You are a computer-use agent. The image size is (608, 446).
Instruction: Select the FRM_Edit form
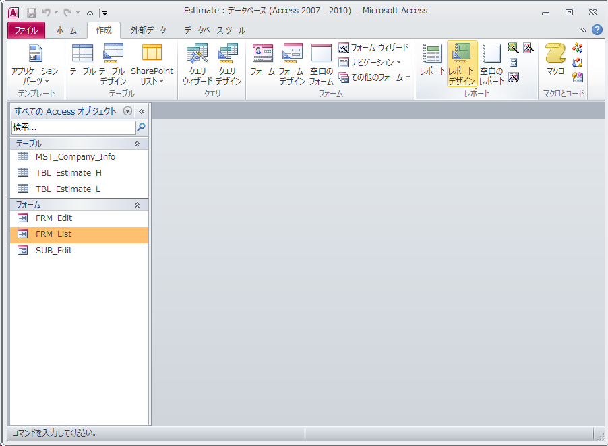79,218
